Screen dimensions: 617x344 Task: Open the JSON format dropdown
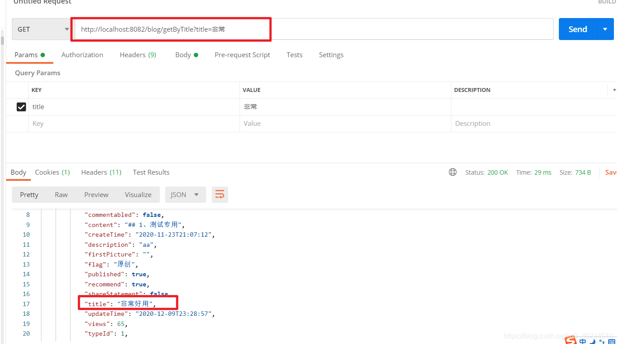coord(185,195)
